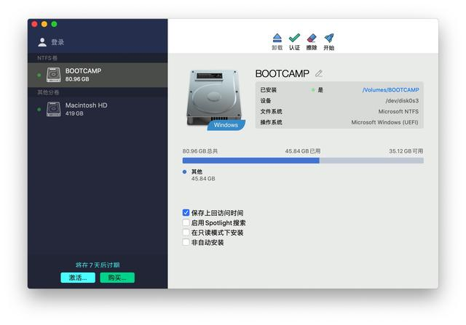
Task: Click the blue used-space portion of storage bar
Action: (x=250, y=161)
